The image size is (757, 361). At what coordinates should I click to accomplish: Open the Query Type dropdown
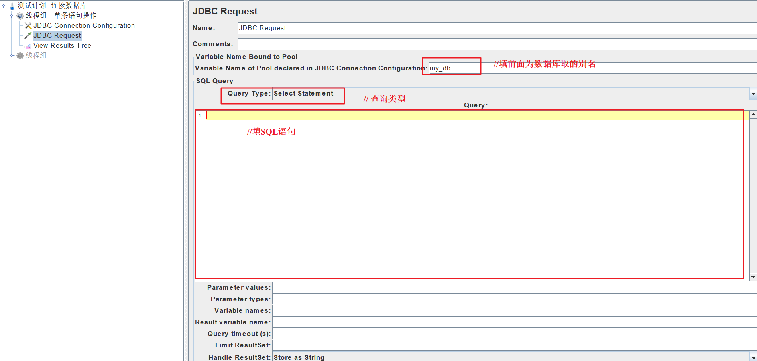(x=753, y=94)
